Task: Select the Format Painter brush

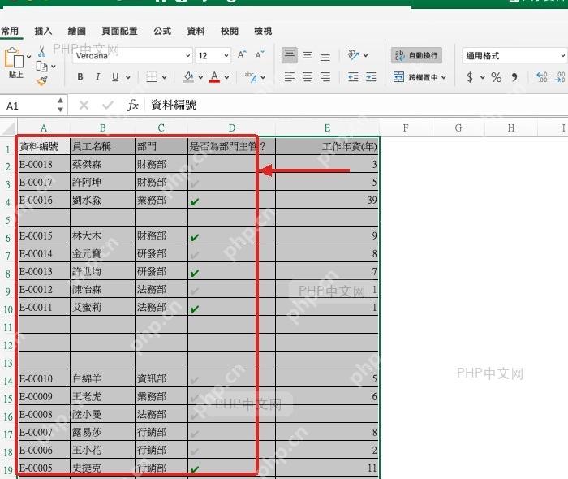Action: pyautogui.click(x=42, y=80)
